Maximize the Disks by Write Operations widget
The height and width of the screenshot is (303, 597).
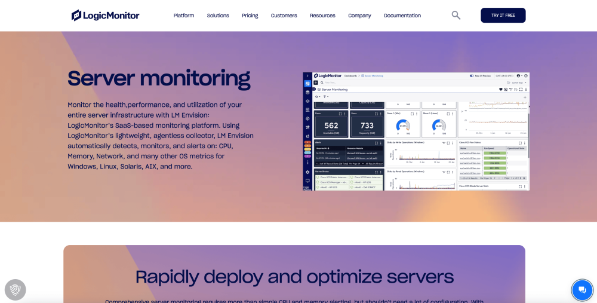448,143
